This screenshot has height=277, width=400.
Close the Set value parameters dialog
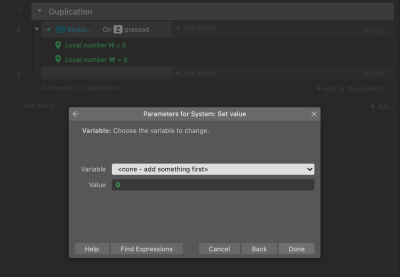click(314, 114)
